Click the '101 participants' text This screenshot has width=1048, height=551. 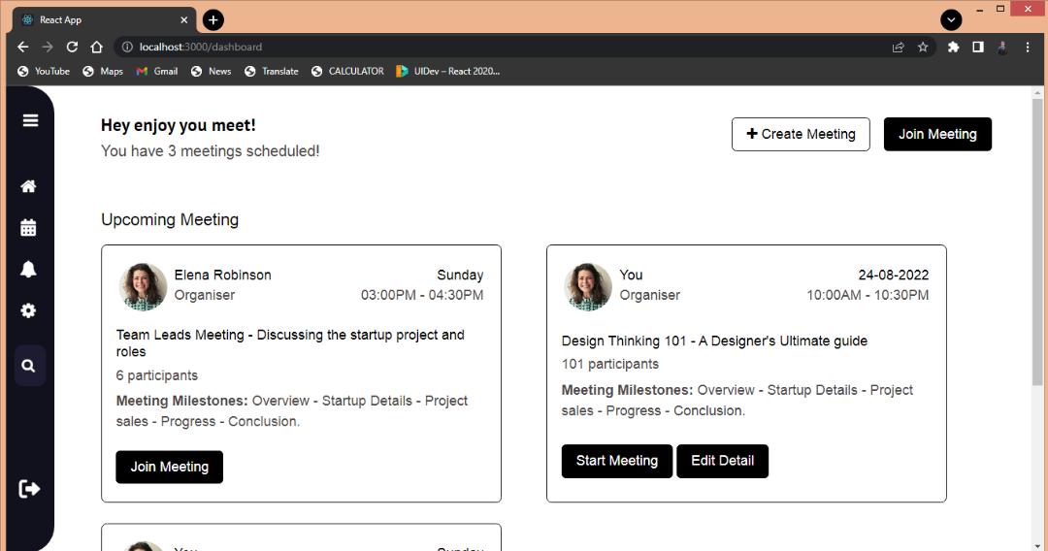[x=610, y=364]
